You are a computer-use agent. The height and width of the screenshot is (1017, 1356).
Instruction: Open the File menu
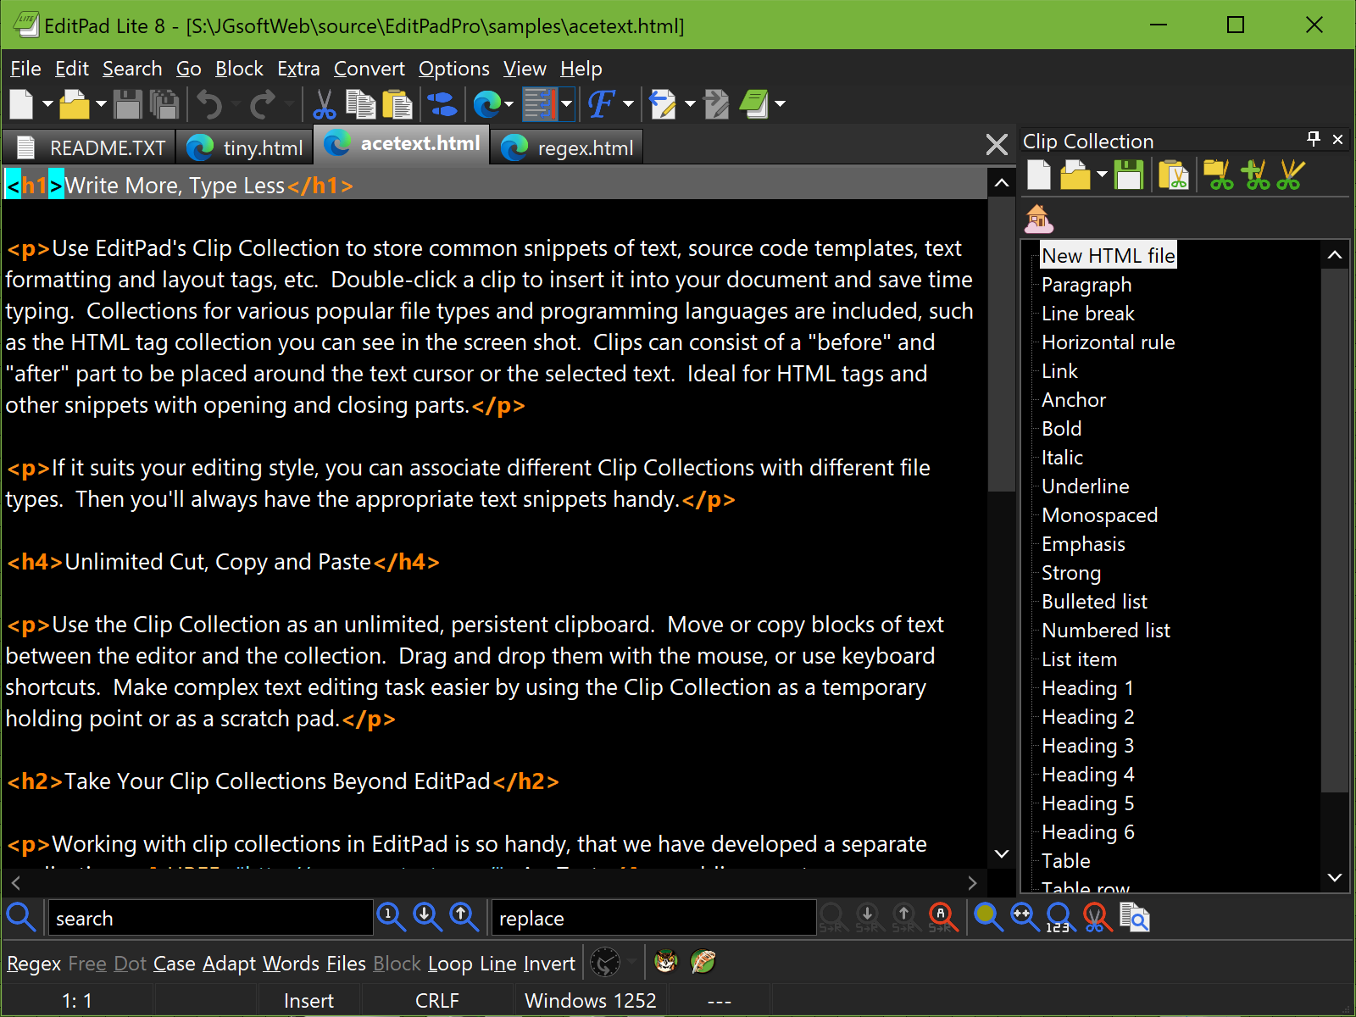point(25,69)
